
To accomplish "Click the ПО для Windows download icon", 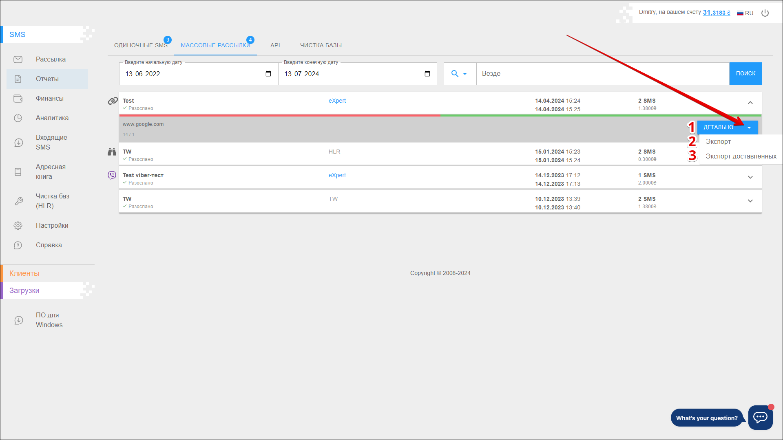I will pyautogui.click(x=19, y=320).
